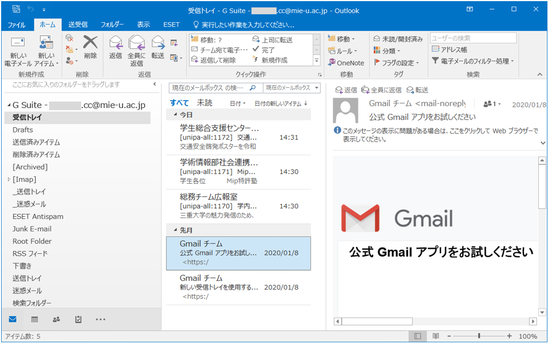Send selection to OneNote
This screenshot has height=344, width=548.
346,63
